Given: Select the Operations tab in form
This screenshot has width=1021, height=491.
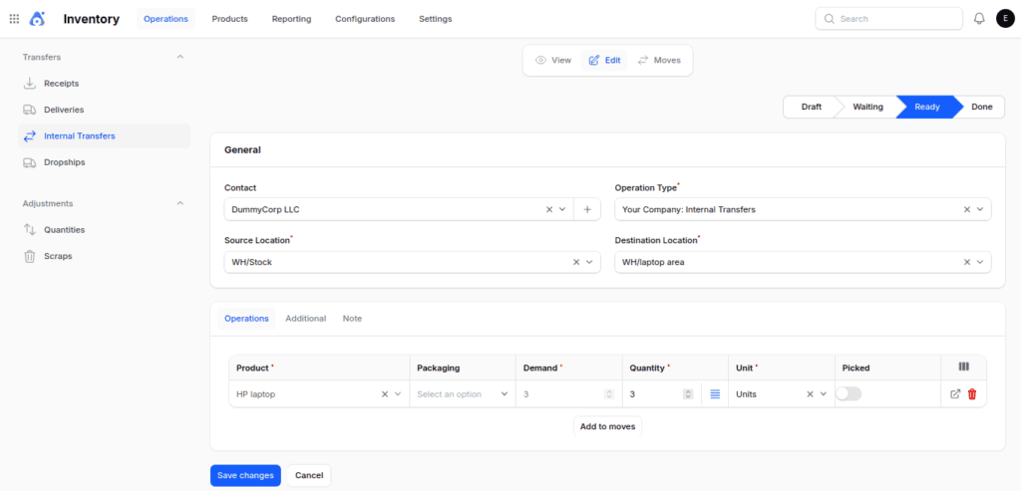Looking at the screenshot, I should coord(246,319).
